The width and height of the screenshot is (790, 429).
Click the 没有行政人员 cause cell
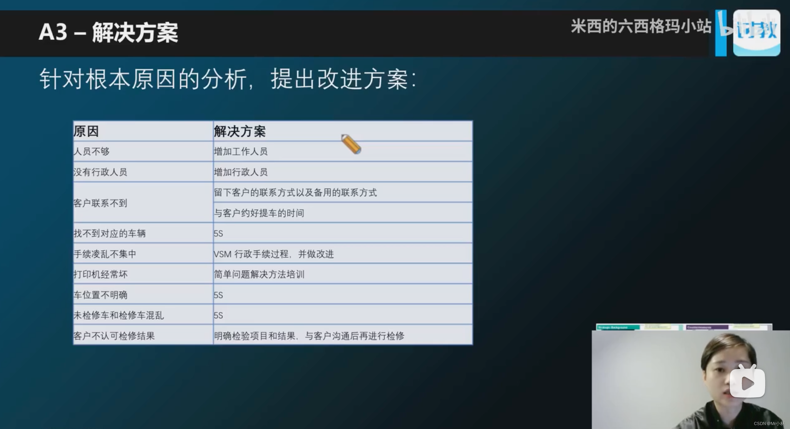point(100,172)
